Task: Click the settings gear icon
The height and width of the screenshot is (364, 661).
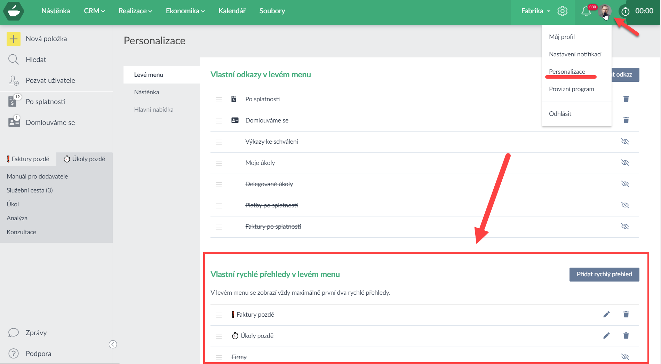Action: (562, 11)
